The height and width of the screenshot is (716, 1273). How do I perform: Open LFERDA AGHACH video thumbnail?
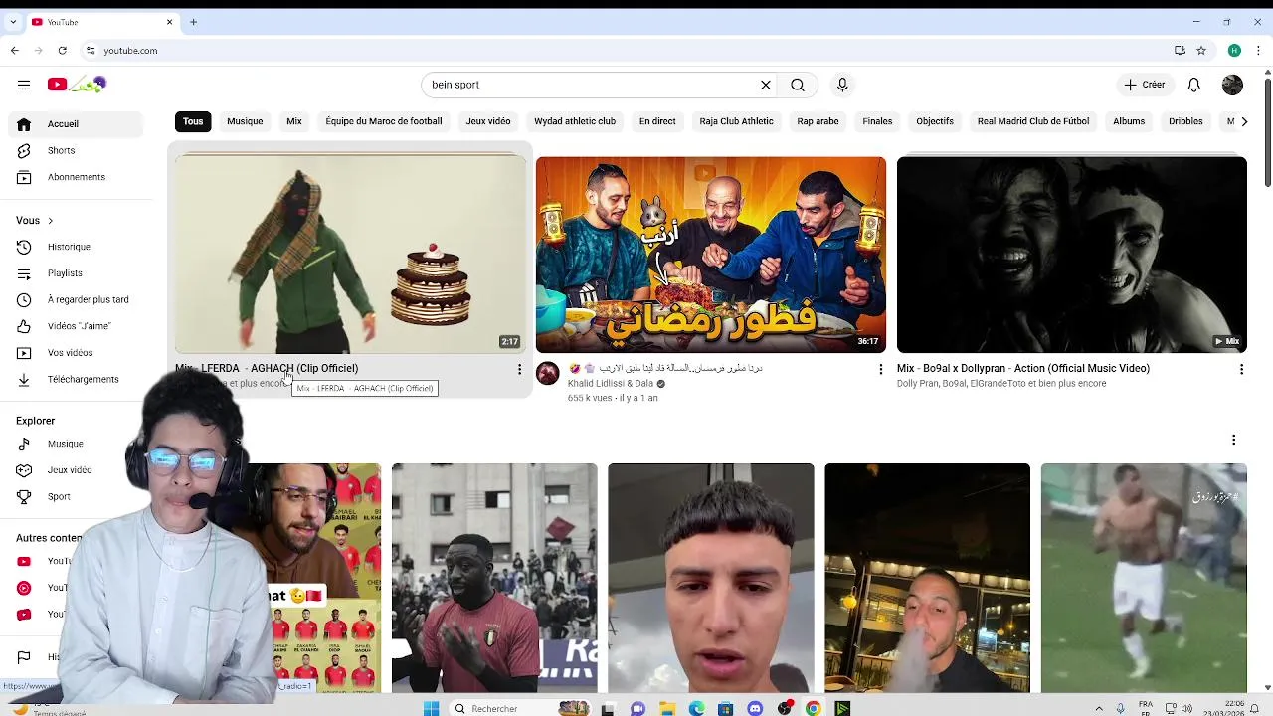click(350, 255)
